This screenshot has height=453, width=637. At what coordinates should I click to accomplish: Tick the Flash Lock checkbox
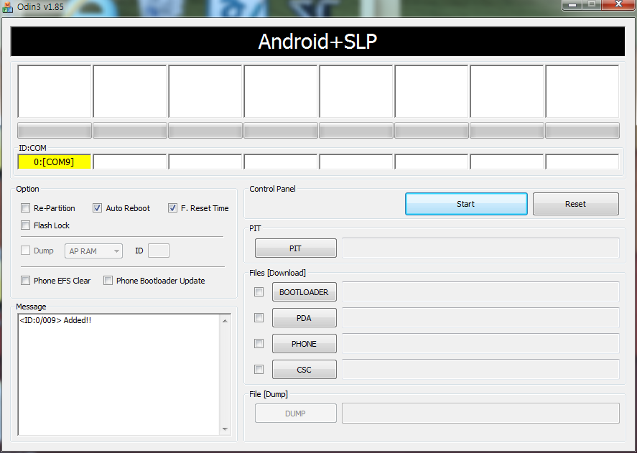26,225
